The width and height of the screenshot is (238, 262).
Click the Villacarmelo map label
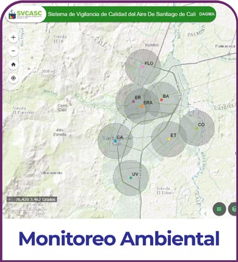51,173
